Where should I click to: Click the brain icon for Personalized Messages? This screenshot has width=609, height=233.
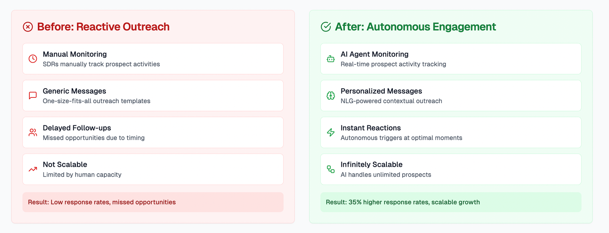331,96
